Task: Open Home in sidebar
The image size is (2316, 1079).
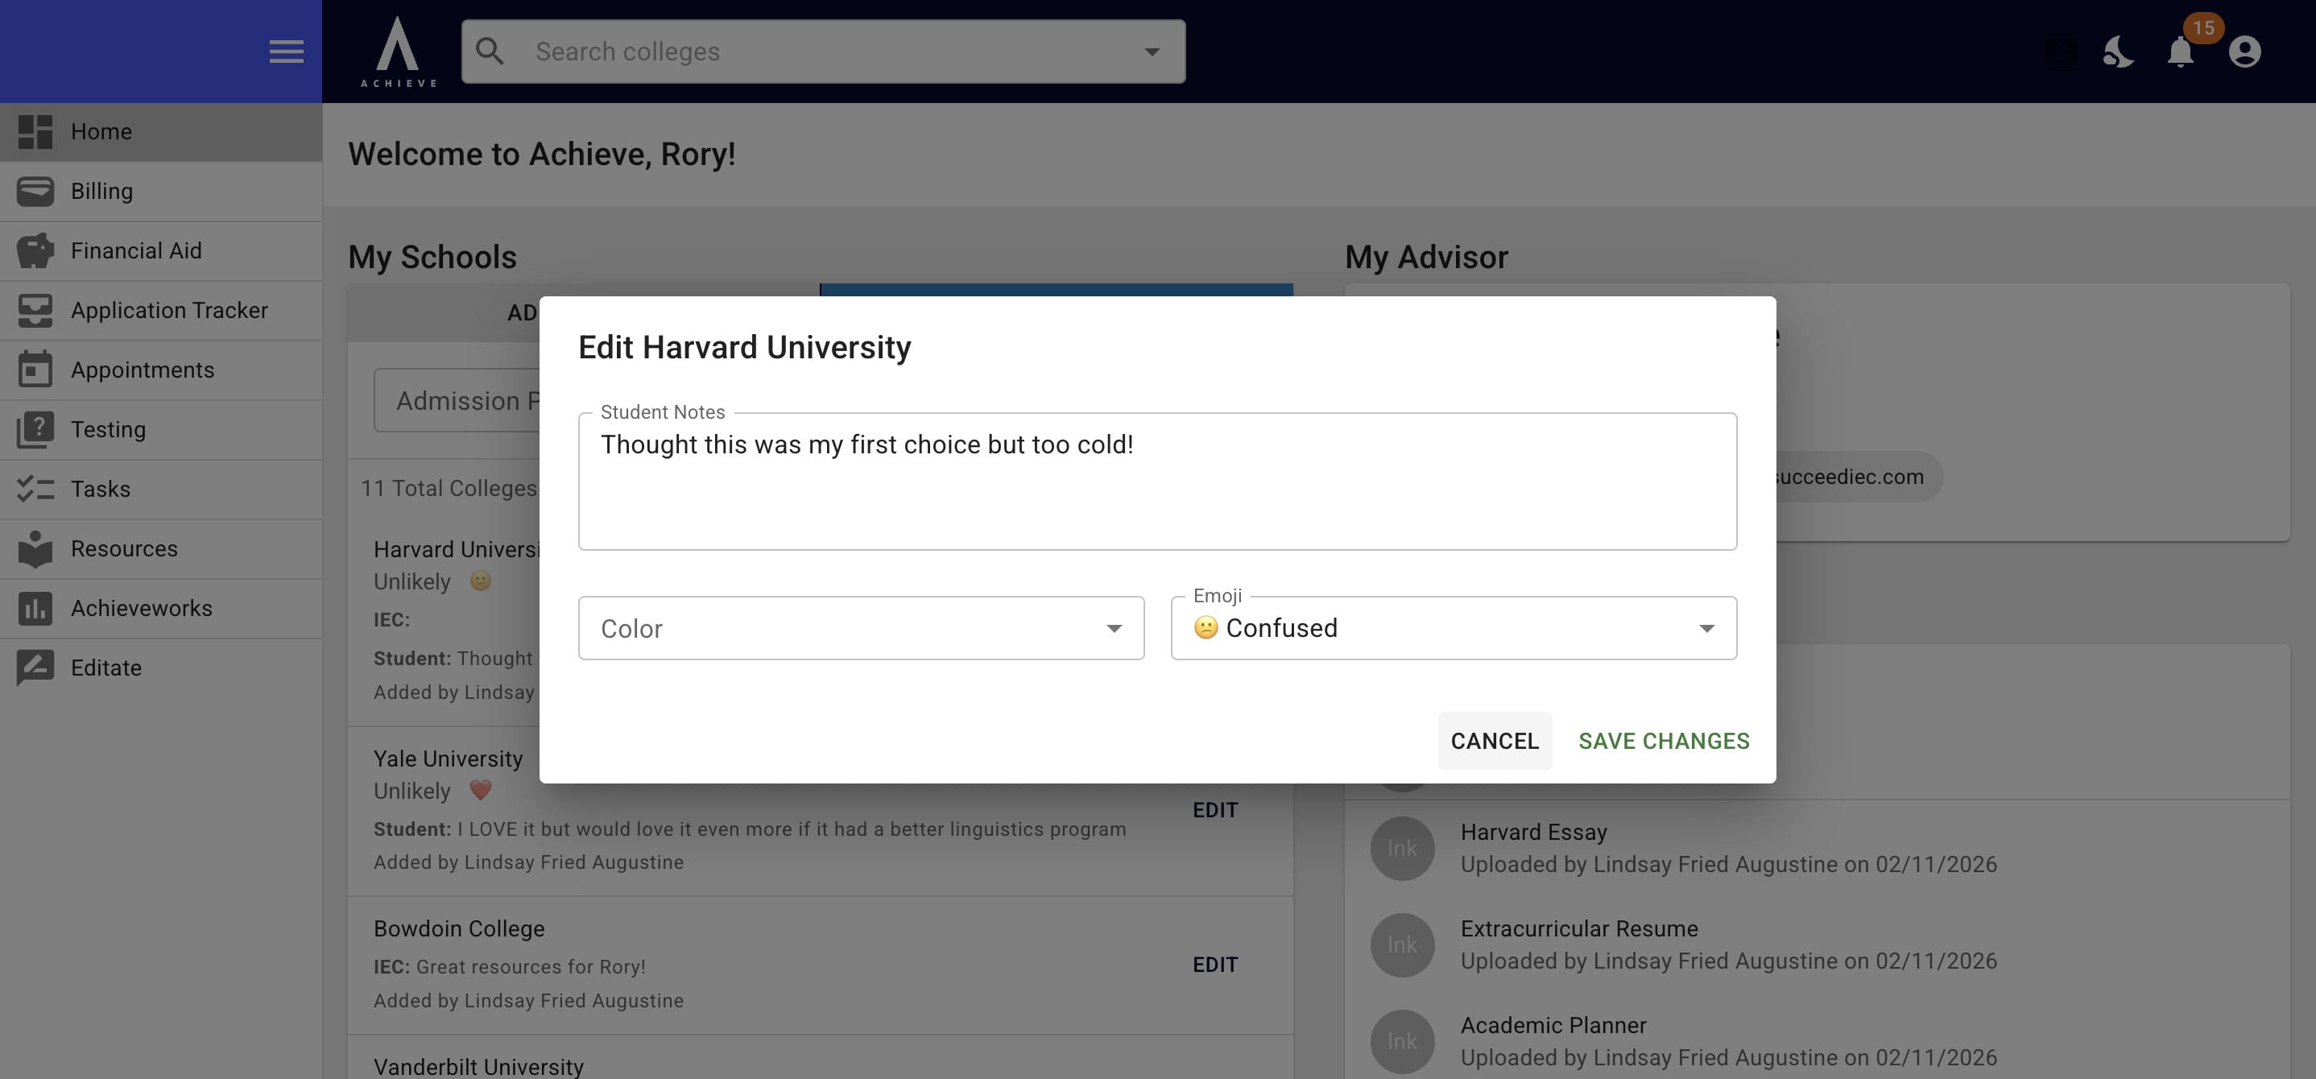Action: tap(161, 131)
